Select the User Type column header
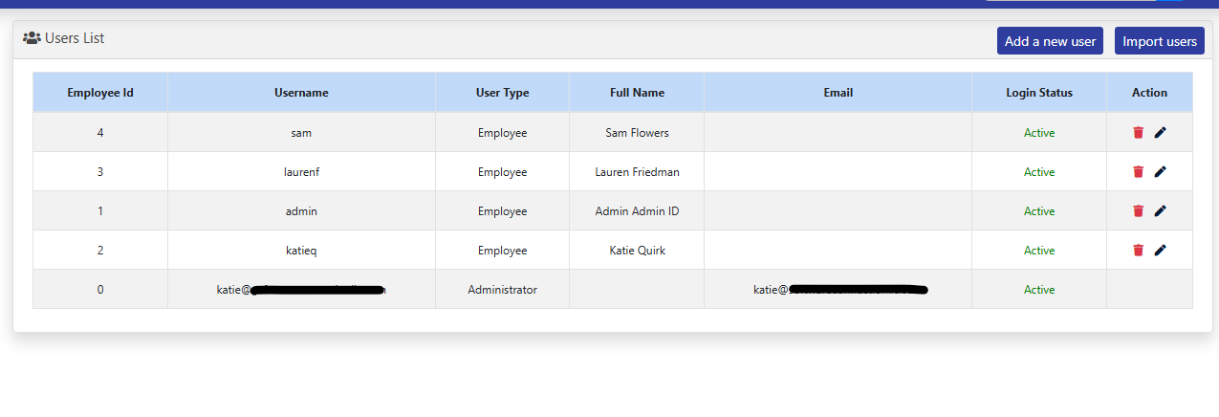1219x417 pixels. [502, 93]
